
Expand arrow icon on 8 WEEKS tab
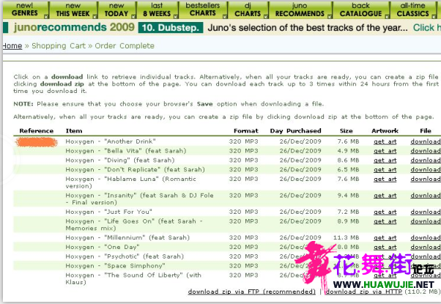coord(176,17)
